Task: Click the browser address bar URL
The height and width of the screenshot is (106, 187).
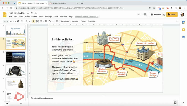Action: [x=71, y=8]
